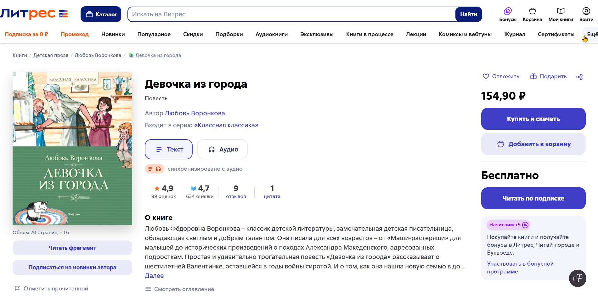Click Детская проза breadcrumb
Image resolution: width=598 pixels, height=303 pixels.
[x=51, y=55]
